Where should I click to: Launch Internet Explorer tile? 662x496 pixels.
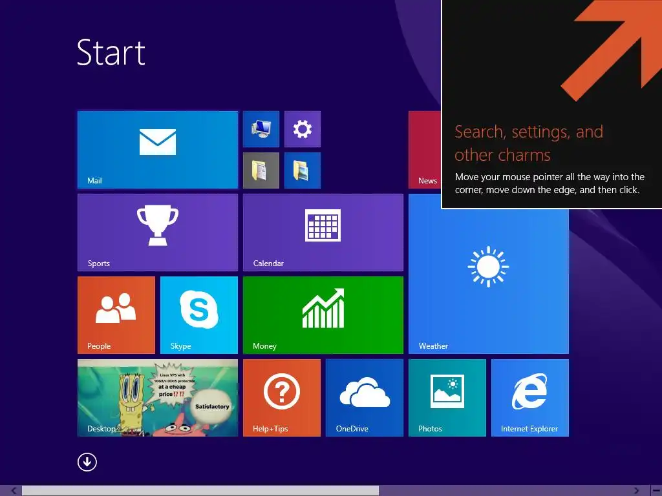tap(530, 398)
